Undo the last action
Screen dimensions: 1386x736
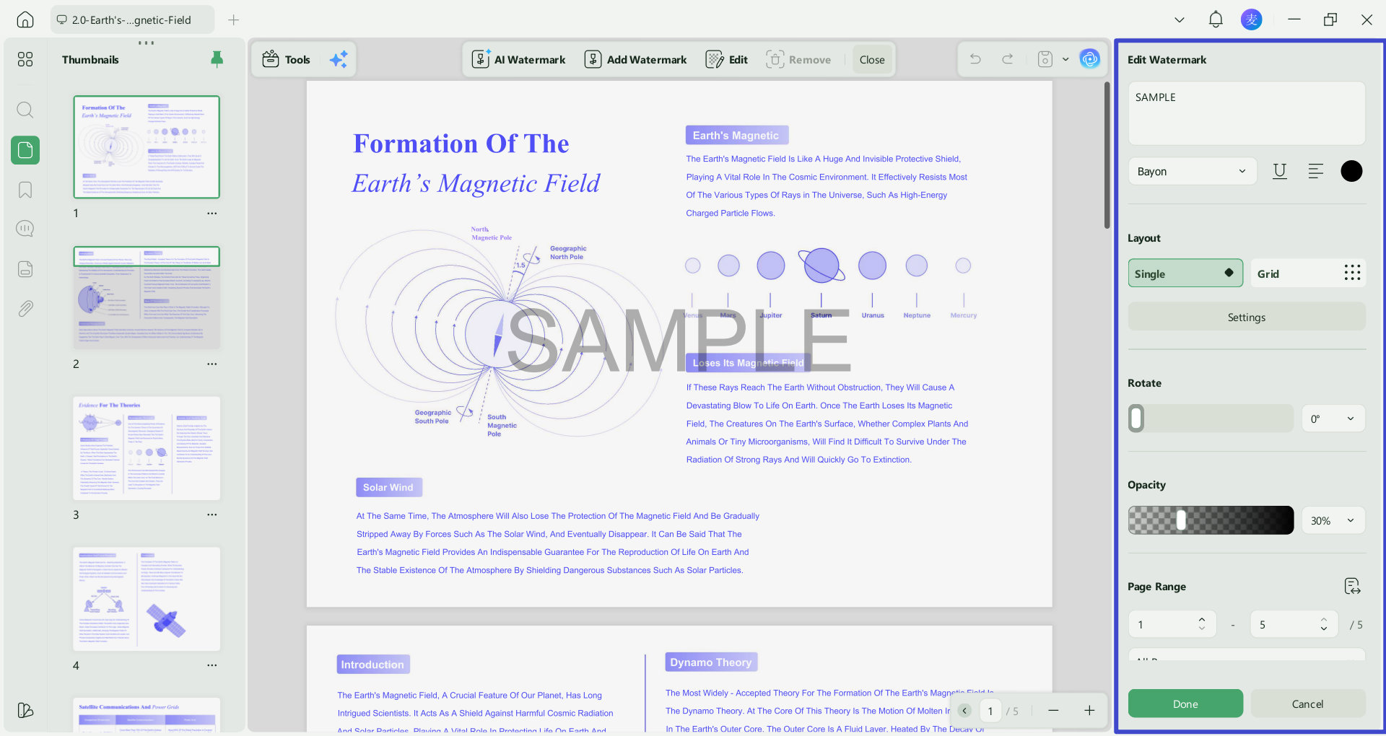point(975,59)
